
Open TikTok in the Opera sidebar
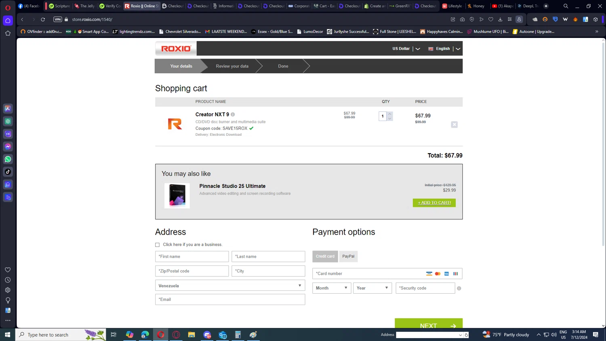point(8,172)
